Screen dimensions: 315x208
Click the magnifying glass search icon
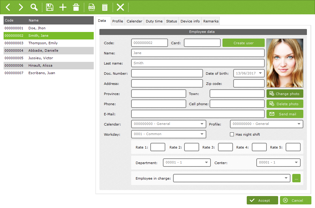[x=34, y=7]
